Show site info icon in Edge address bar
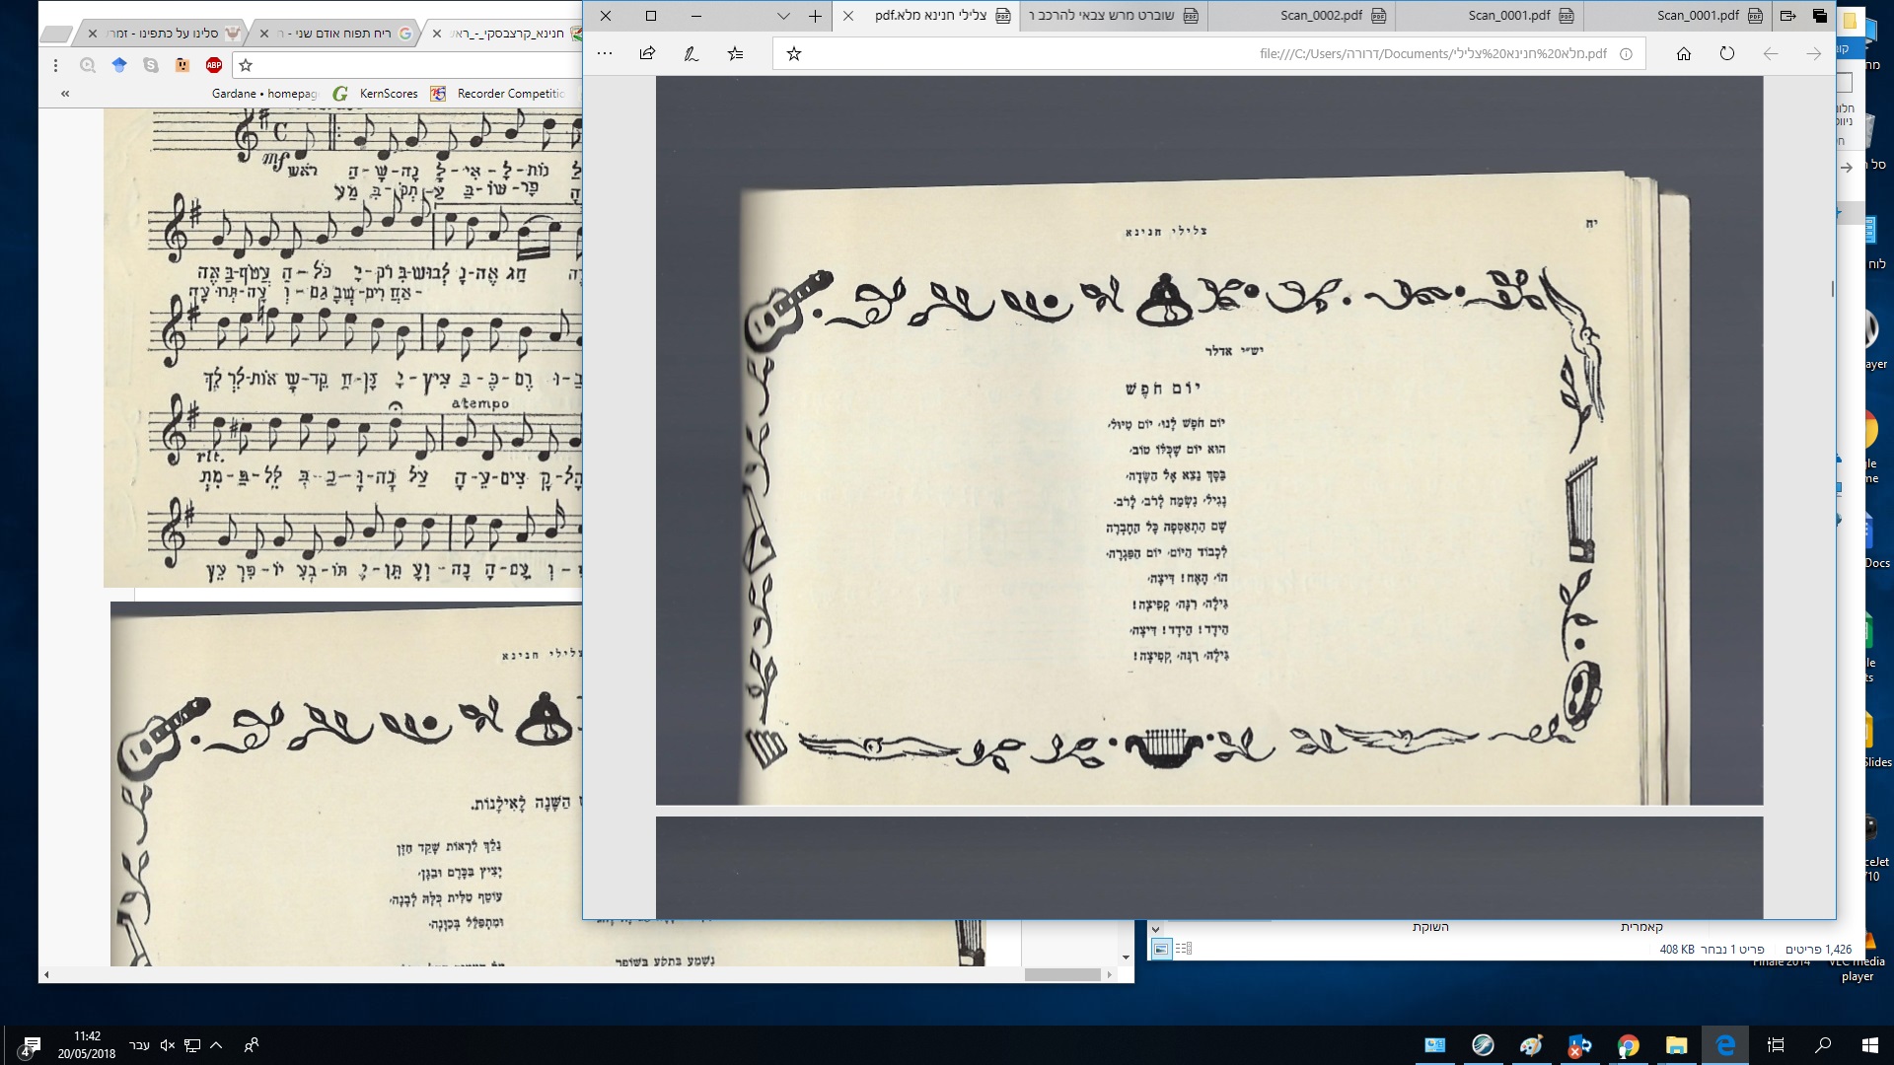The height and width of the screenshot is (1065, 1894). pyautogui.click(x=1626, y=54)
